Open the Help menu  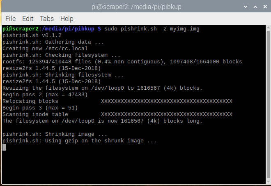pos(67,19)
